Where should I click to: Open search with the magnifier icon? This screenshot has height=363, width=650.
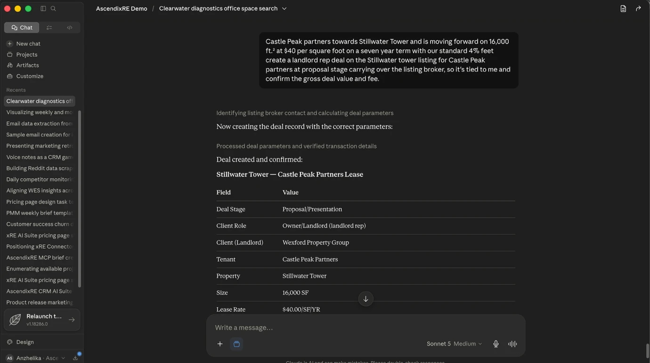pos(53,8)
